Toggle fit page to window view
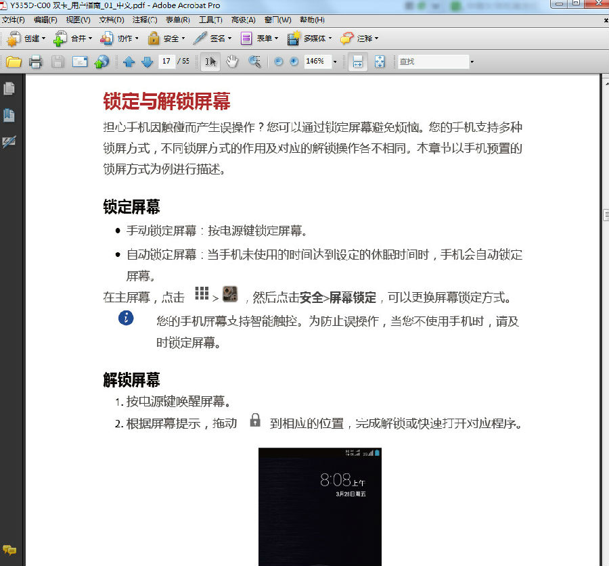609x566 pixels. pyautogui.click(x=380, y=62)
